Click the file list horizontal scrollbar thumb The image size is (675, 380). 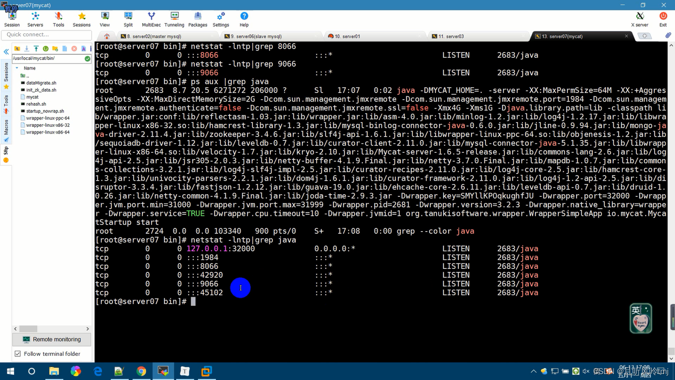(28, 329)
